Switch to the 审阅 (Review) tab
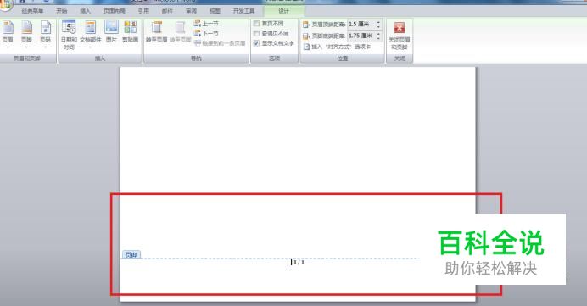 192,11
